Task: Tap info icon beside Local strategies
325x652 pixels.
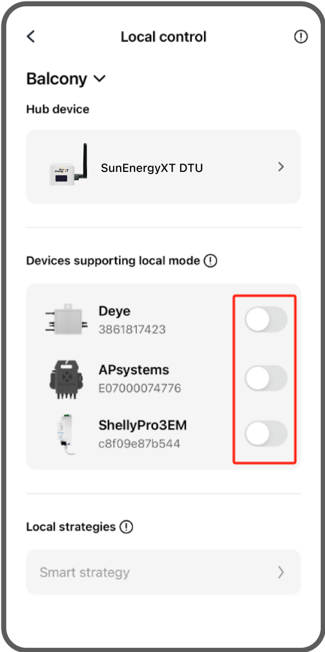Action: [126, 527]
